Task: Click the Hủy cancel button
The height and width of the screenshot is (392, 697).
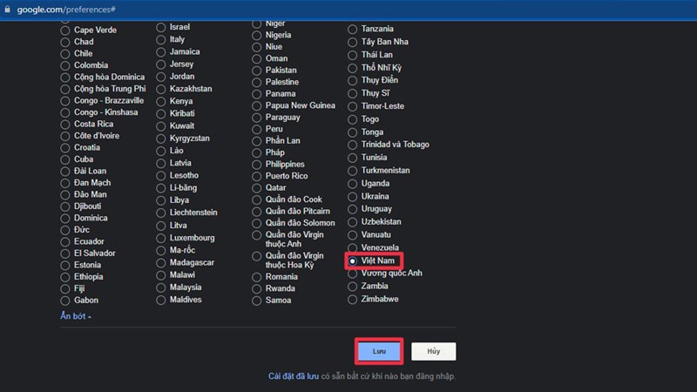Action: point(433,351)
